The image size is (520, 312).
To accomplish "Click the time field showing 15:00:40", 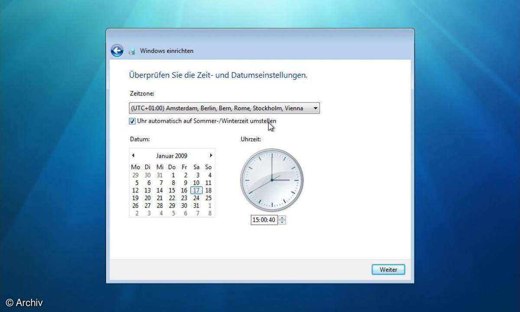I will pos(264,220).
